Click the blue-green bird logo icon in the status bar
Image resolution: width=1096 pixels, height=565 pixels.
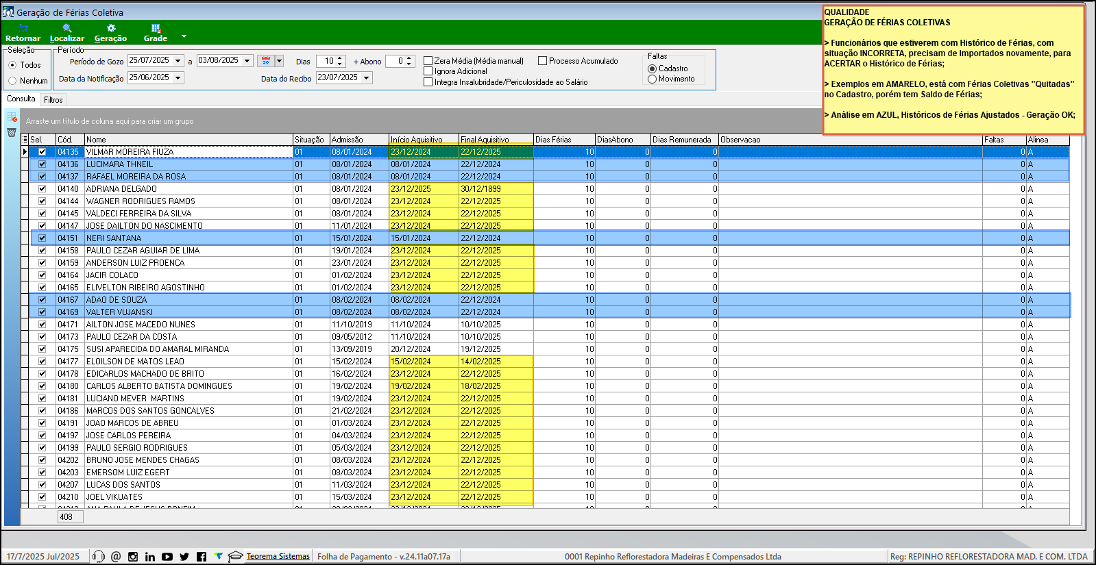point(218,556)
